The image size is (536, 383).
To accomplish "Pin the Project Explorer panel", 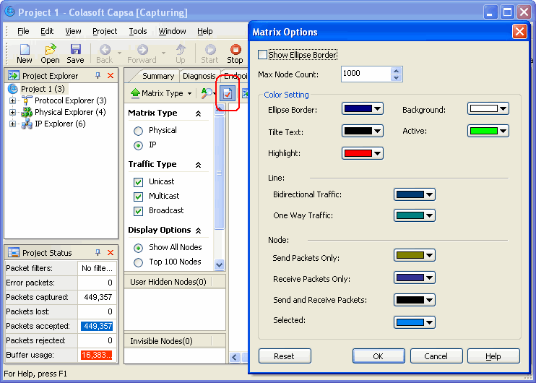I will click(98, 76).
